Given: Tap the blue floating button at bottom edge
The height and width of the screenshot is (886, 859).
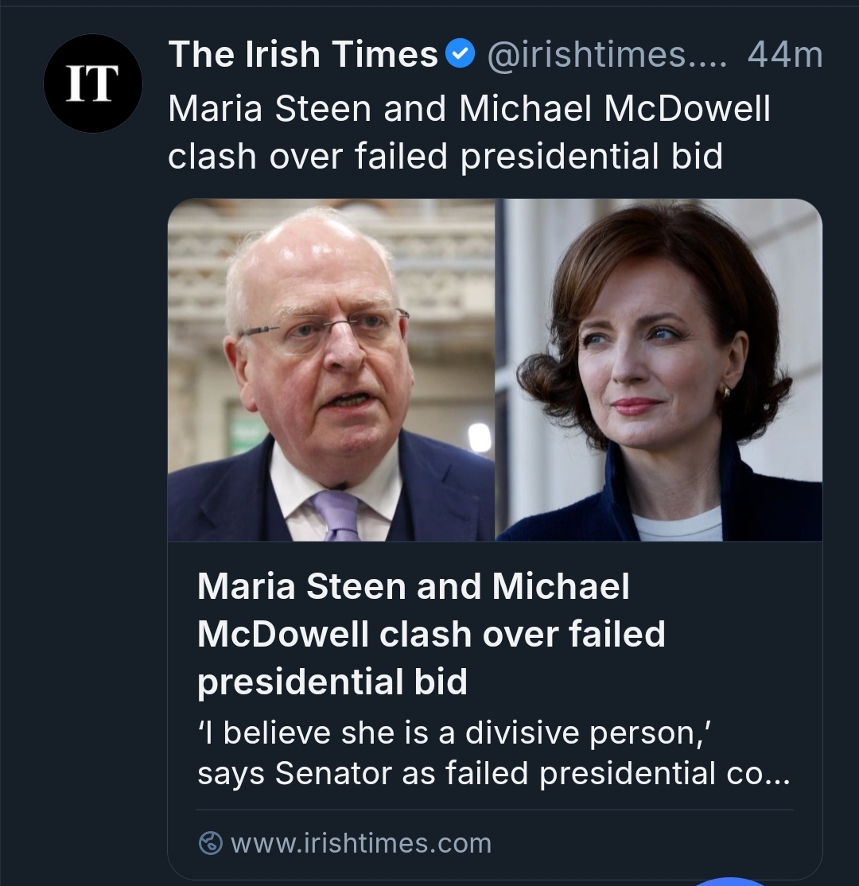Looking at the screenshot, I should [729, 881].
